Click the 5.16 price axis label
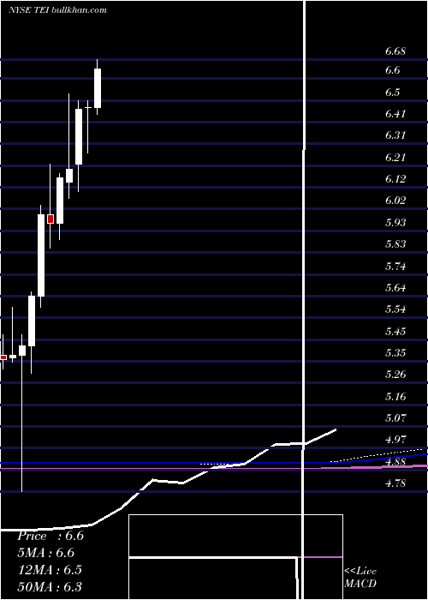428x600 pixels. tap(395, 396)
